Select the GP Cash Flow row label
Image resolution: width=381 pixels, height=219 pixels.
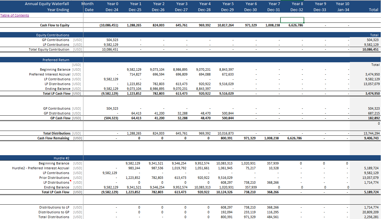60,118
